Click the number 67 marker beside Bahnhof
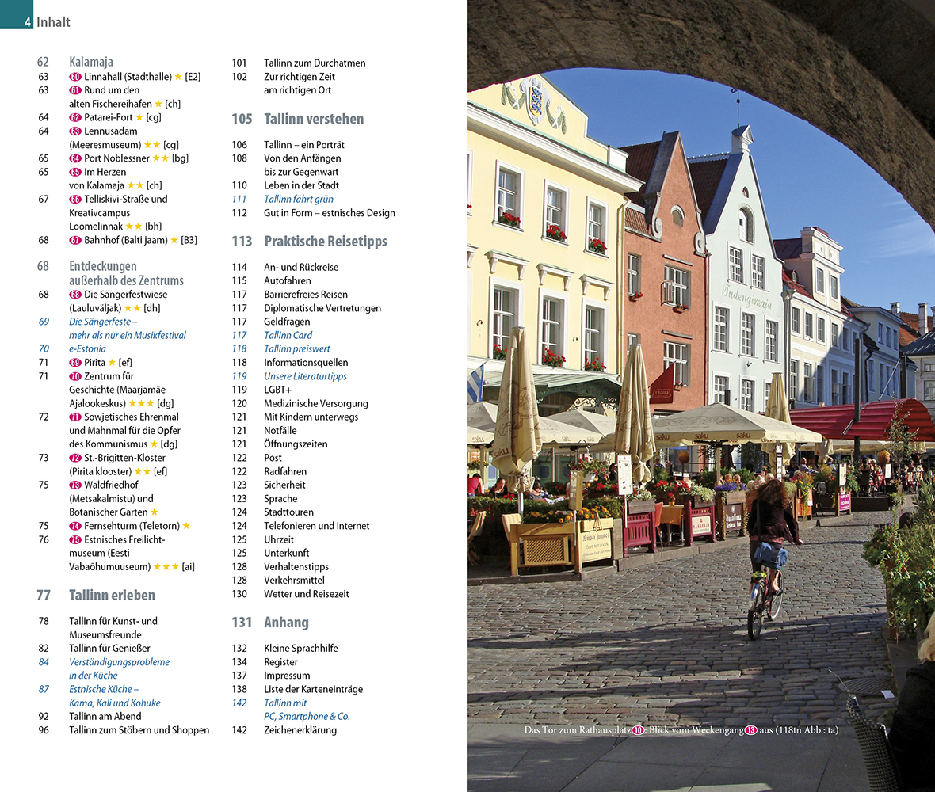 pyautogui.click(x=75, y=240)
